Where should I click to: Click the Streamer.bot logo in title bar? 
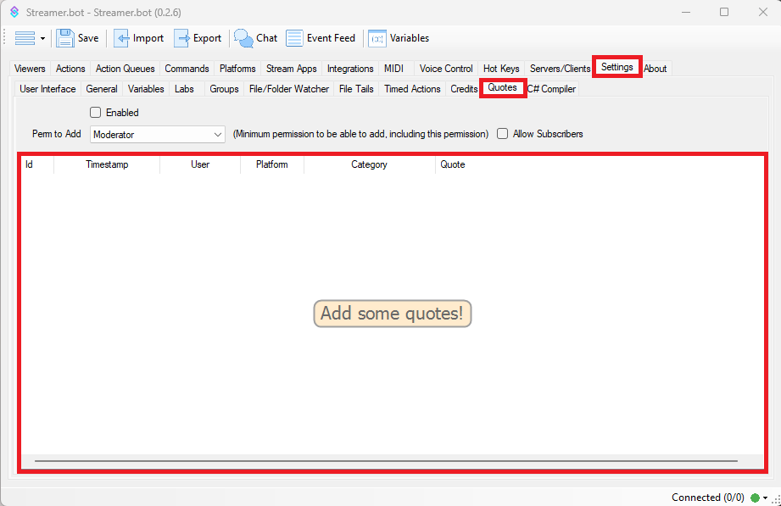point(14,13)
